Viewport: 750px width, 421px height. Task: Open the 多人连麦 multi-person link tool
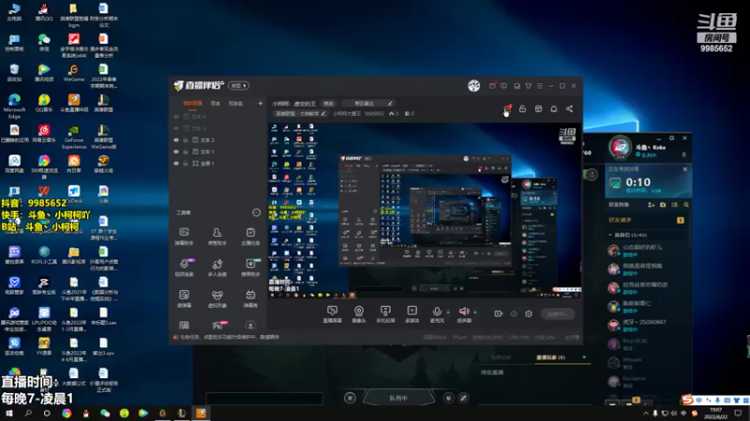coord(217,267)
